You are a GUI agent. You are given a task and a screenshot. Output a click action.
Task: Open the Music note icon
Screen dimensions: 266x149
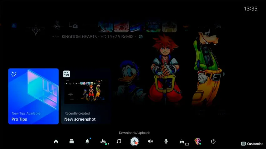119,141
